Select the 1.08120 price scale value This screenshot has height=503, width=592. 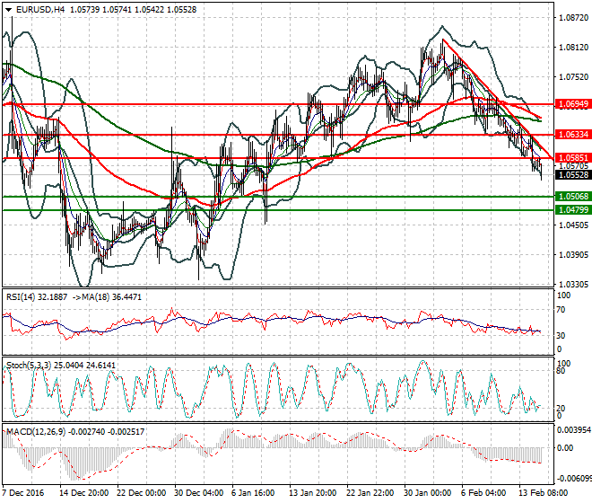click(x=573, y=48)
